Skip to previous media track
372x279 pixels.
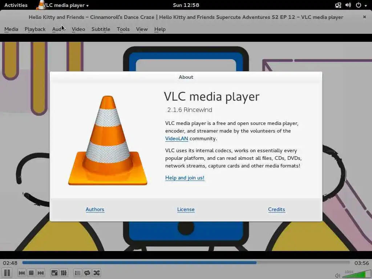(x=21, y=273)
